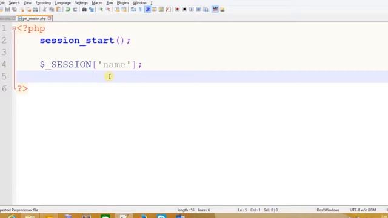Click Run Macro Multiple Times icon
This screenshot has width=388, height=218.
[x=198, y=10]
